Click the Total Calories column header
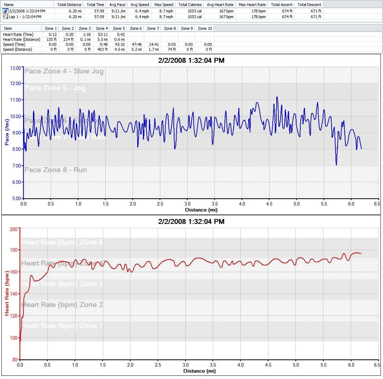 [190, 5]
